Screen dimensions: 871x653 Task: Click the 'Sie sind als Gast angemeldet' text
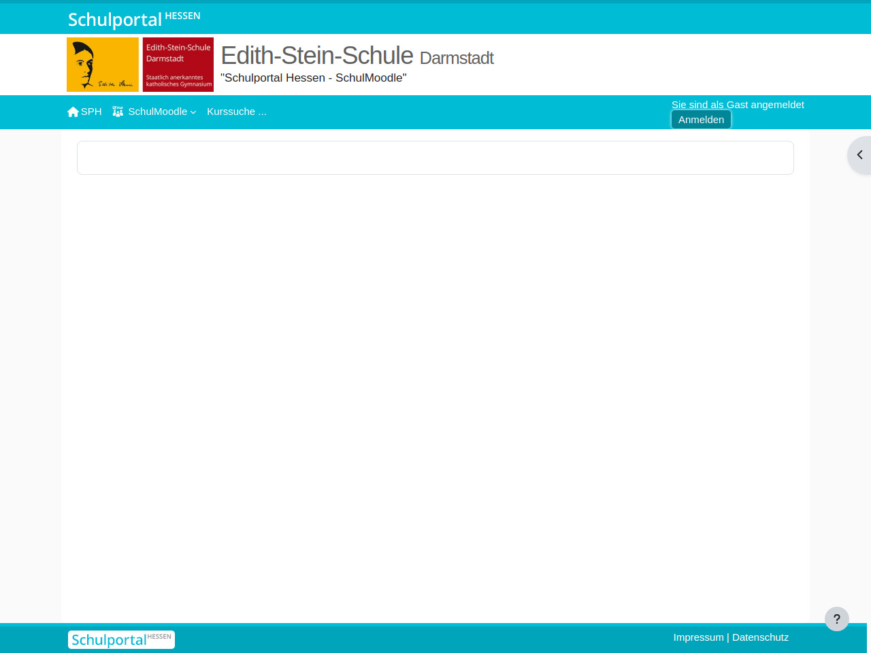tap(738, 105)
